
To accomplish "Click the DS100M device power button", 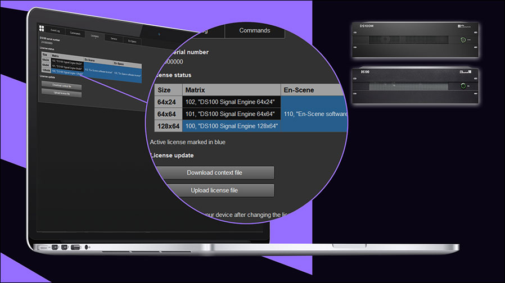I will coord(463,40).
